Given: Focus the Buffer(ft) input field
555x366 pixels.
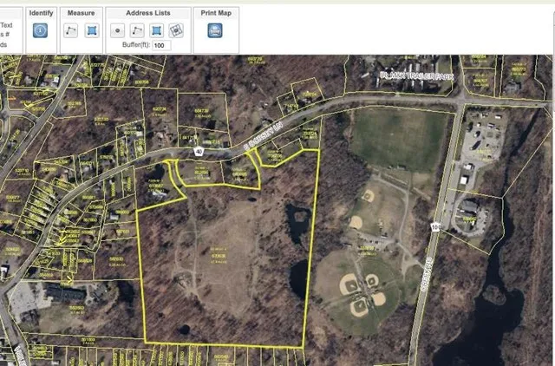Looking at the screenshot, I should tap(161, 45).
